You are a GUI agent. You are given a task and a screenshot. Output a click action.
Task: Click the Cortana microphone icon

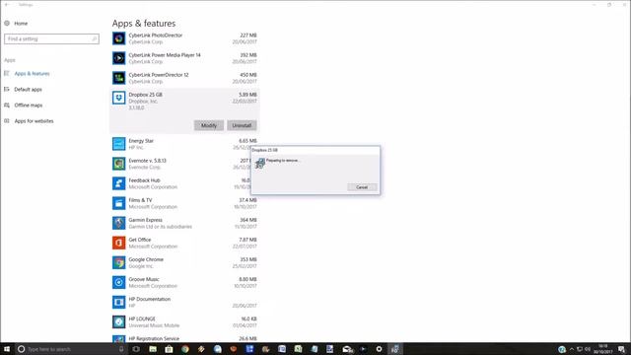121,349
